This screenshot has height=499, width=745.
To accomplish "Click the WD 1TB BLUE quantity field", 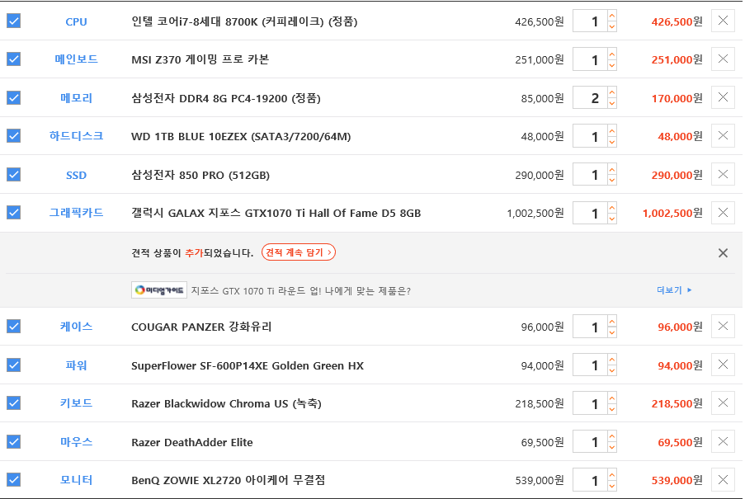I will click(x=590, y=137).
